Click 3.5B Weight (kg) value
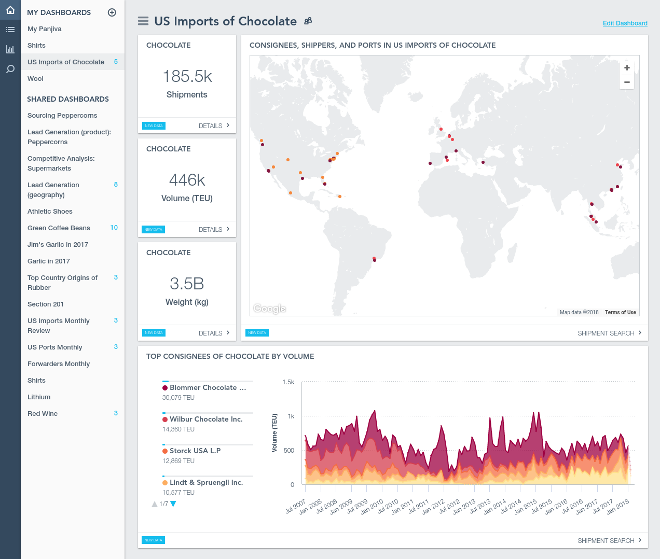 pyautogui.click(x=187, y=284)
